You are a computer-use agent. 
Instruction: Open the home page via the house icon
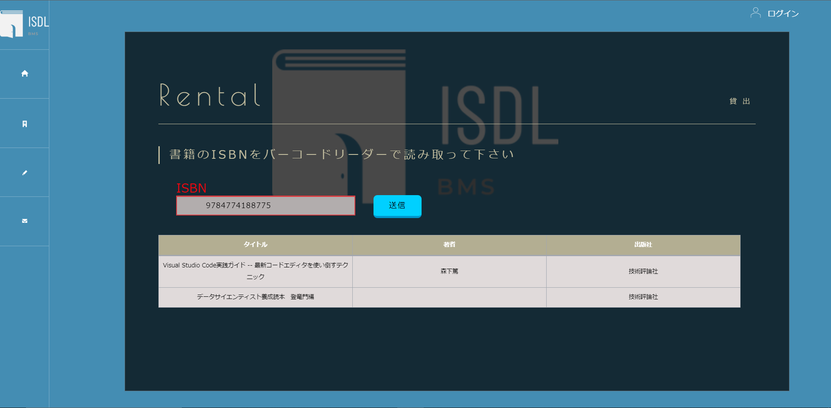point(24,74)
